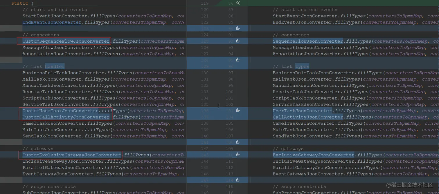
Task: Click the double-chevron apply-all changes icon
Action: (238, 3)
